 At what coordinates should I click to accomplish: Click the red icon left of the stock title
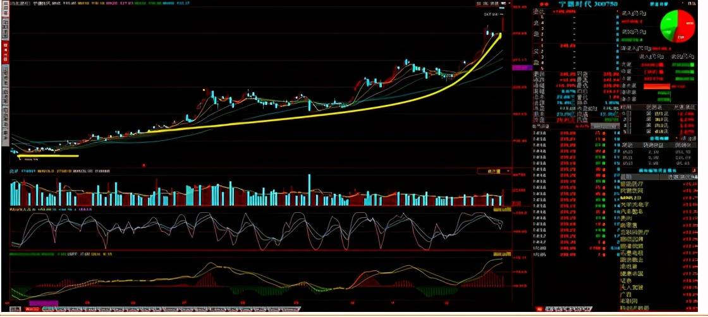click(x=543, y=4)
